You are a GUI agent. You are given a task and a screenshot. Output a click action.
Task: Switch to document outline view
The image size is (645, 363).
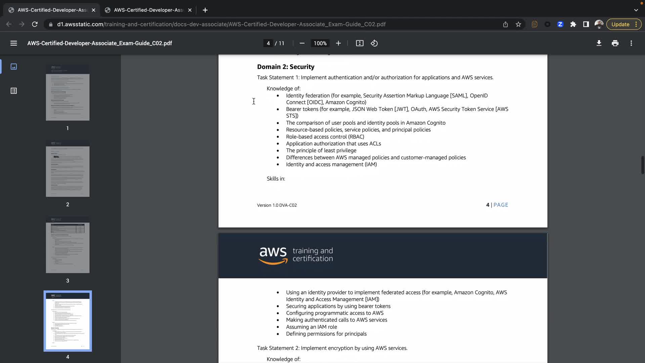(14, 91)
